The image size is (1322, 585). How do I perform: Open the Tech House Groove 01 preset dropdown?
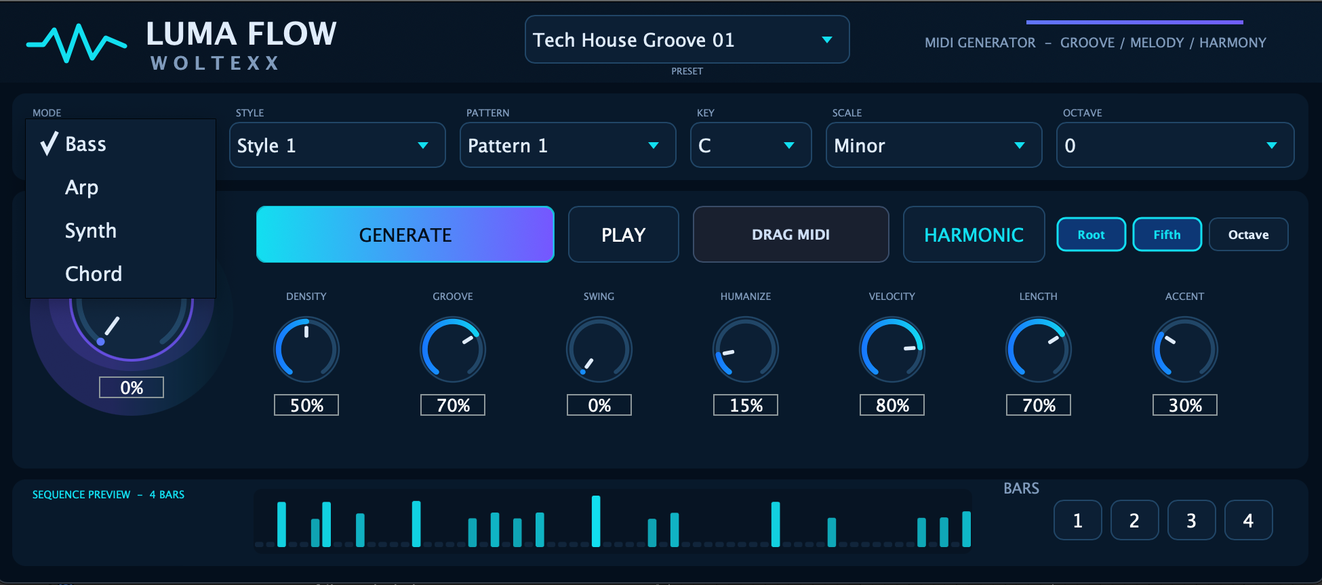[687, 40]
